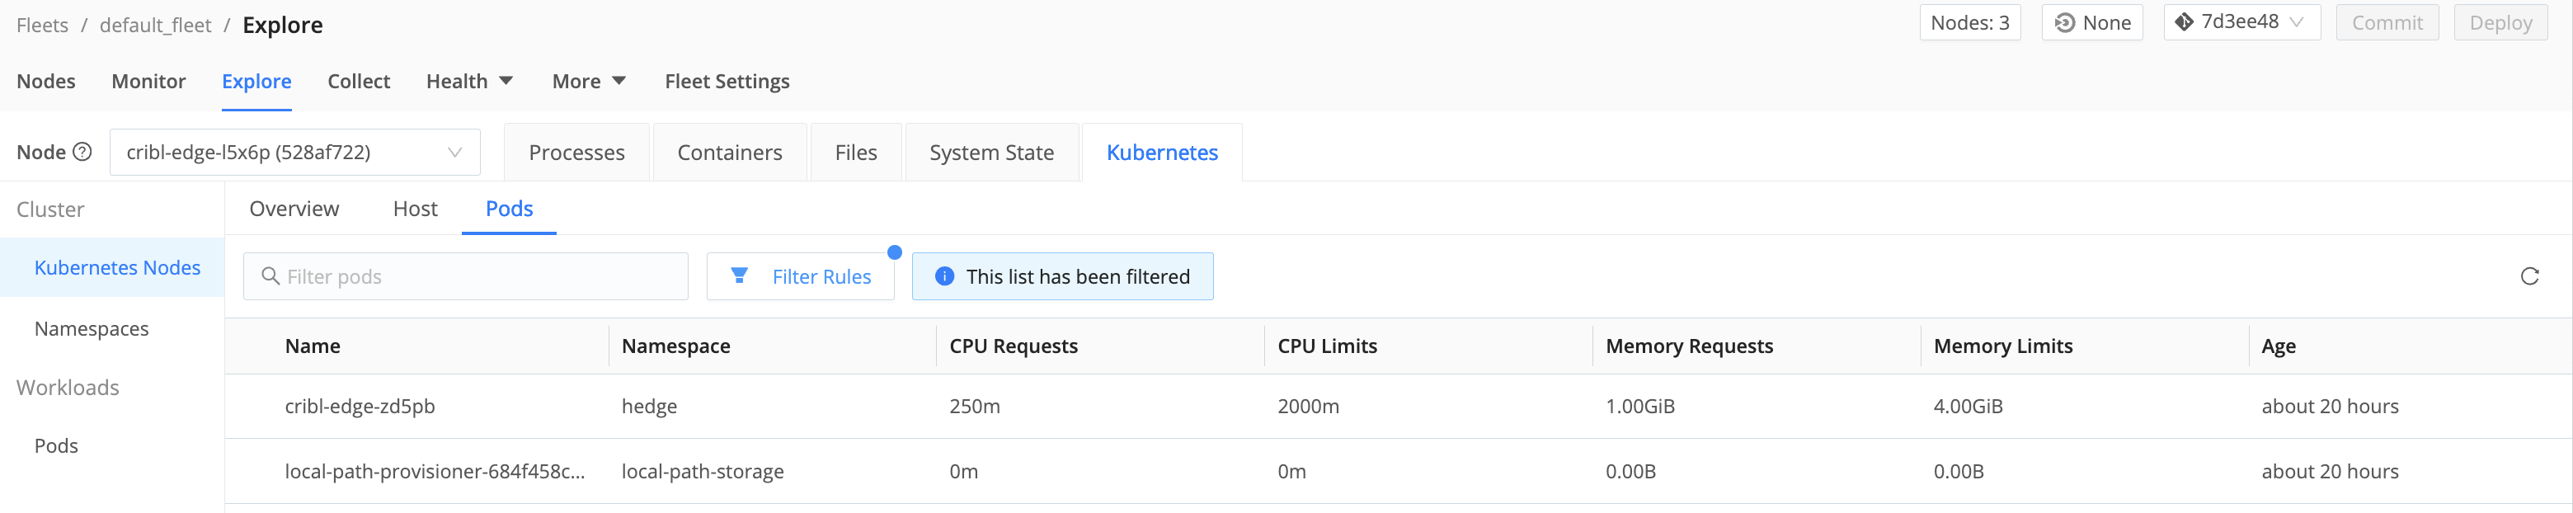Switch to the Monitor tab
2573x513 pixels.
point(148,81)
